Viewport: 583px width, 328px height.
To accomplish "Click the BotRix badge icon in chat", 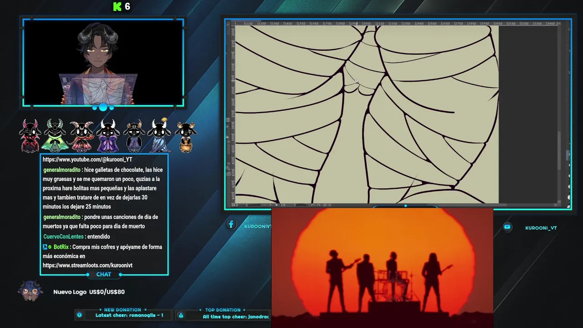I will coord(45,247).
